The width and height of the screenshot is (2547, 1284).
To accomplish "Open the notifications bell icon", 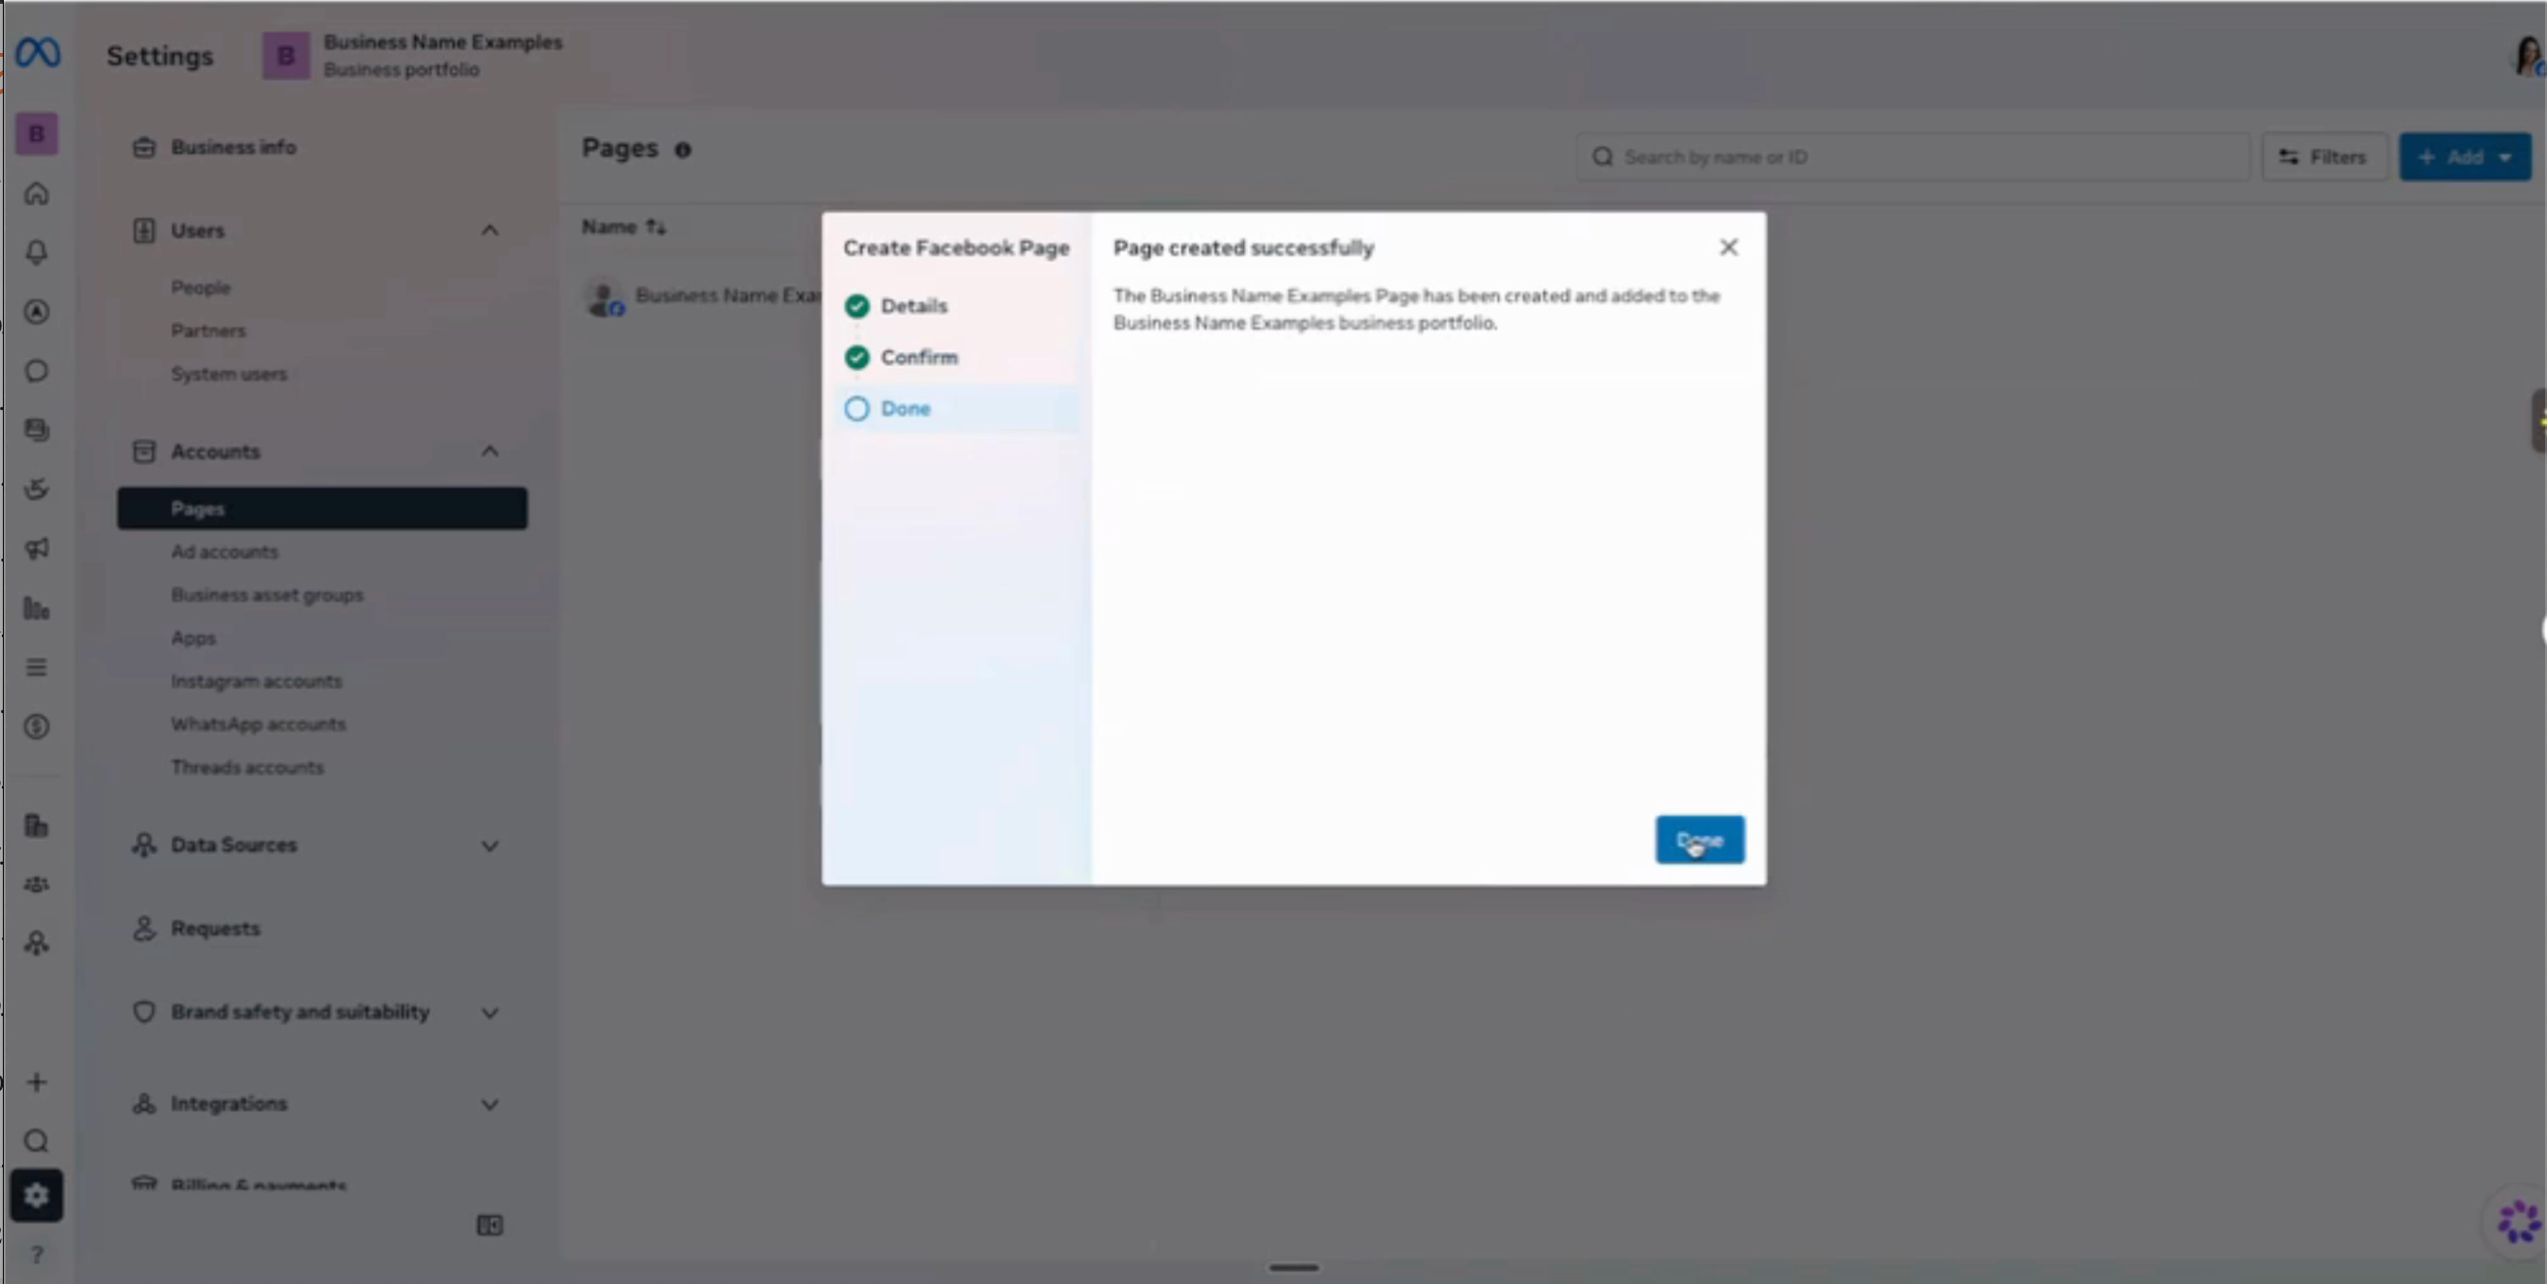I will click(37, 252).
